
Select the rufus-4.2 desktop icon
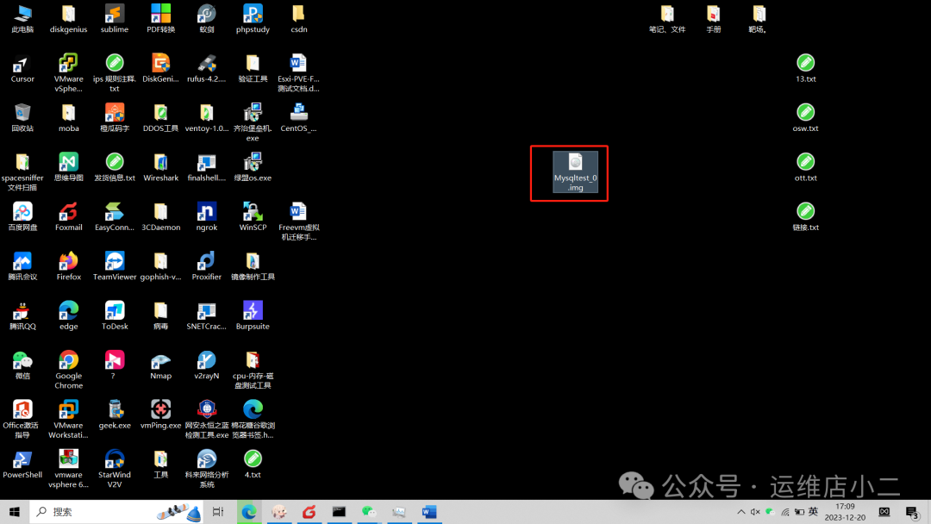207,68
